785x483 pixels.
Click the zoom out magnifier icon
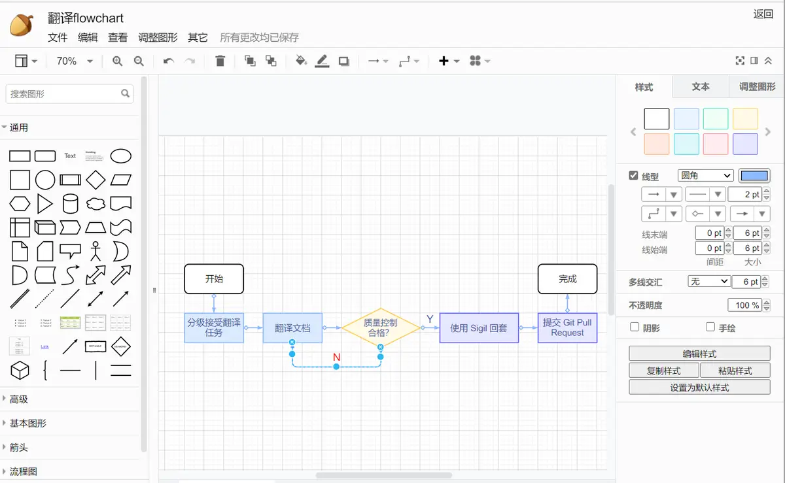pos(139,61)
